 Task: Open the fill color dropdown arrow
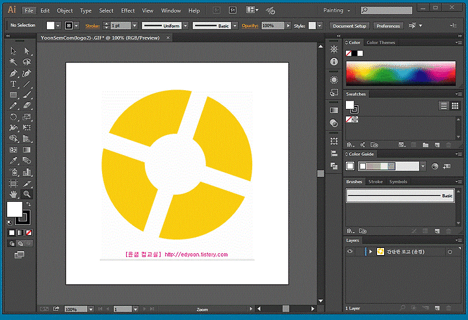click(58, 25)
